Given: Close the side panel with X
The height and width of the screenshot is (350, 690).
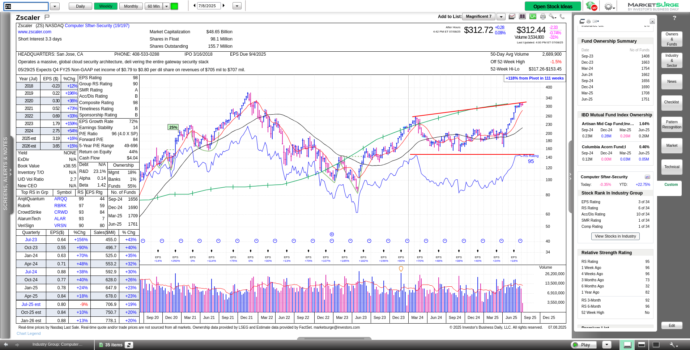Looking at the screenshot, I should (652, 21).
